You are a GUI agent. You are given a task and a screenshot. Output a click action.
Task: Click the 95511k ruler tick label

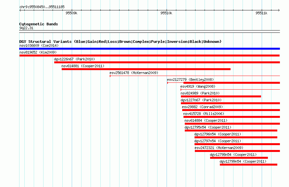click(261, 13)
